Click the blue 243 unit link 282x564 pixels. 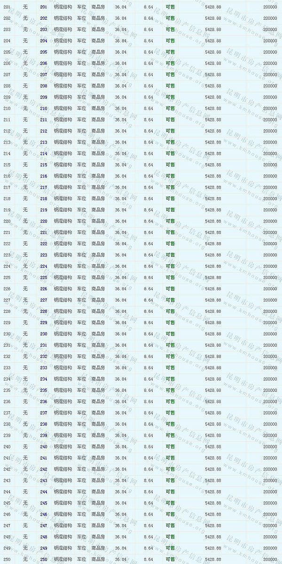tap(44, 481)
